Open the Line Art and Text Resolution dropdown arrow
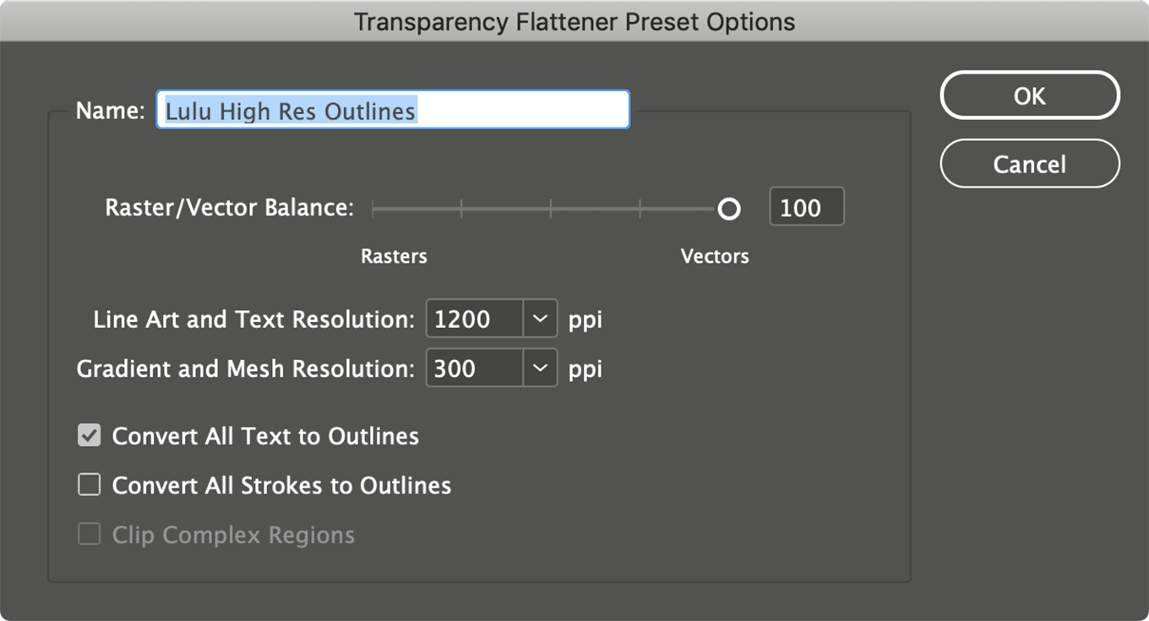1149x621 pixels. pos(540,319)
